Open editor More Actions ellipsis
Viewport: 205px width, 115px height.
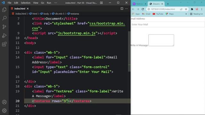pyautogui.click(x=127, y=9)
